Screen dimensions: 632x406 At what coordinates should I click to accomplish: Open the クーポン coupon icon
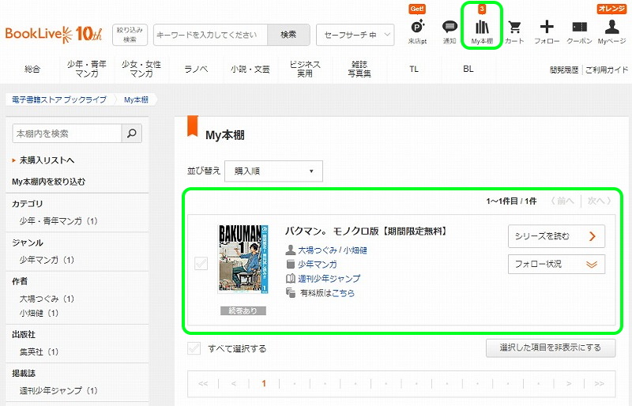[x=579, y=32]
